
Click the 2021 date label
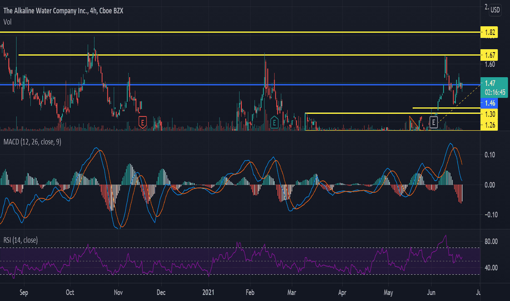click(208, 292)
